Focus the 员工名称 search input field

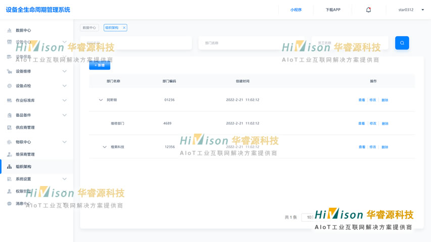click(350, 43)
